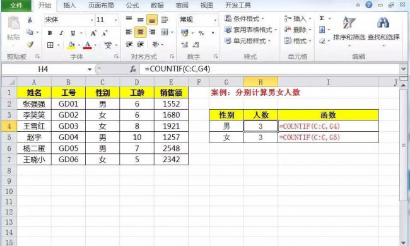This screenshot has width=410, height=246.
Task: Open Excel Help question mark
Action: 369,4
